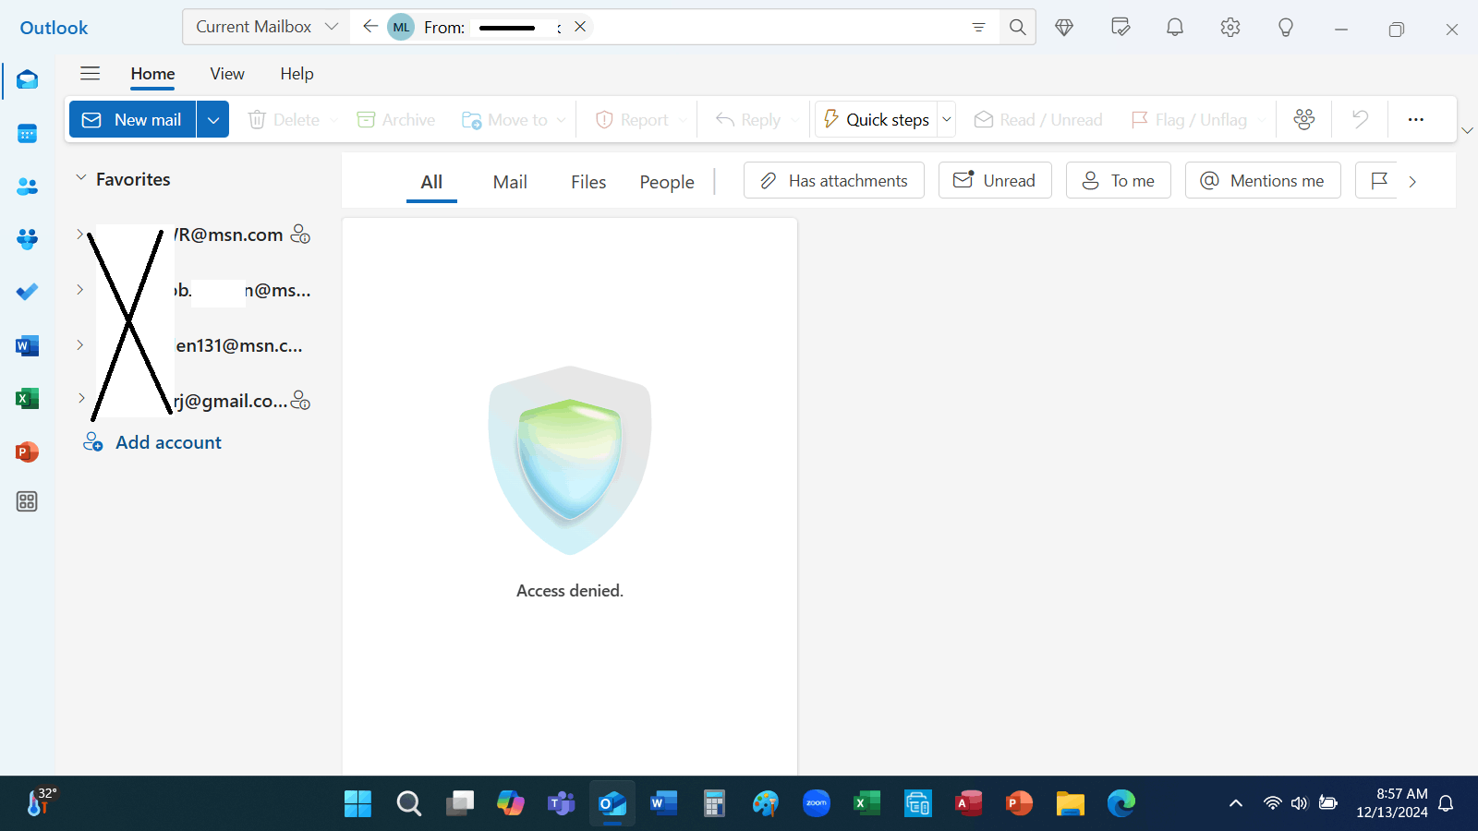1478x831 pixels.
Task: Toggle the To me filter
Action: click(x=1119, y=180)
